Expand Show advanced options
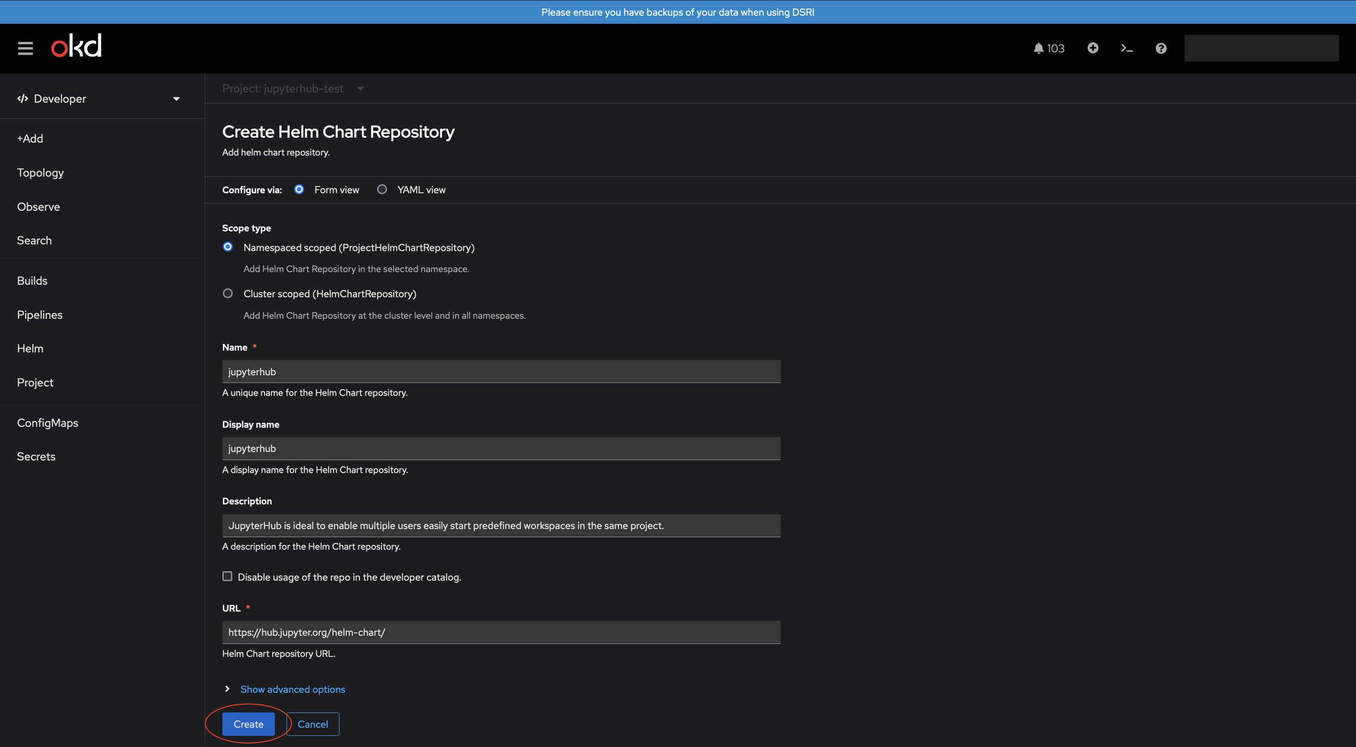The height and width of the screenshot is (747, 1356). tap(293, 689)
